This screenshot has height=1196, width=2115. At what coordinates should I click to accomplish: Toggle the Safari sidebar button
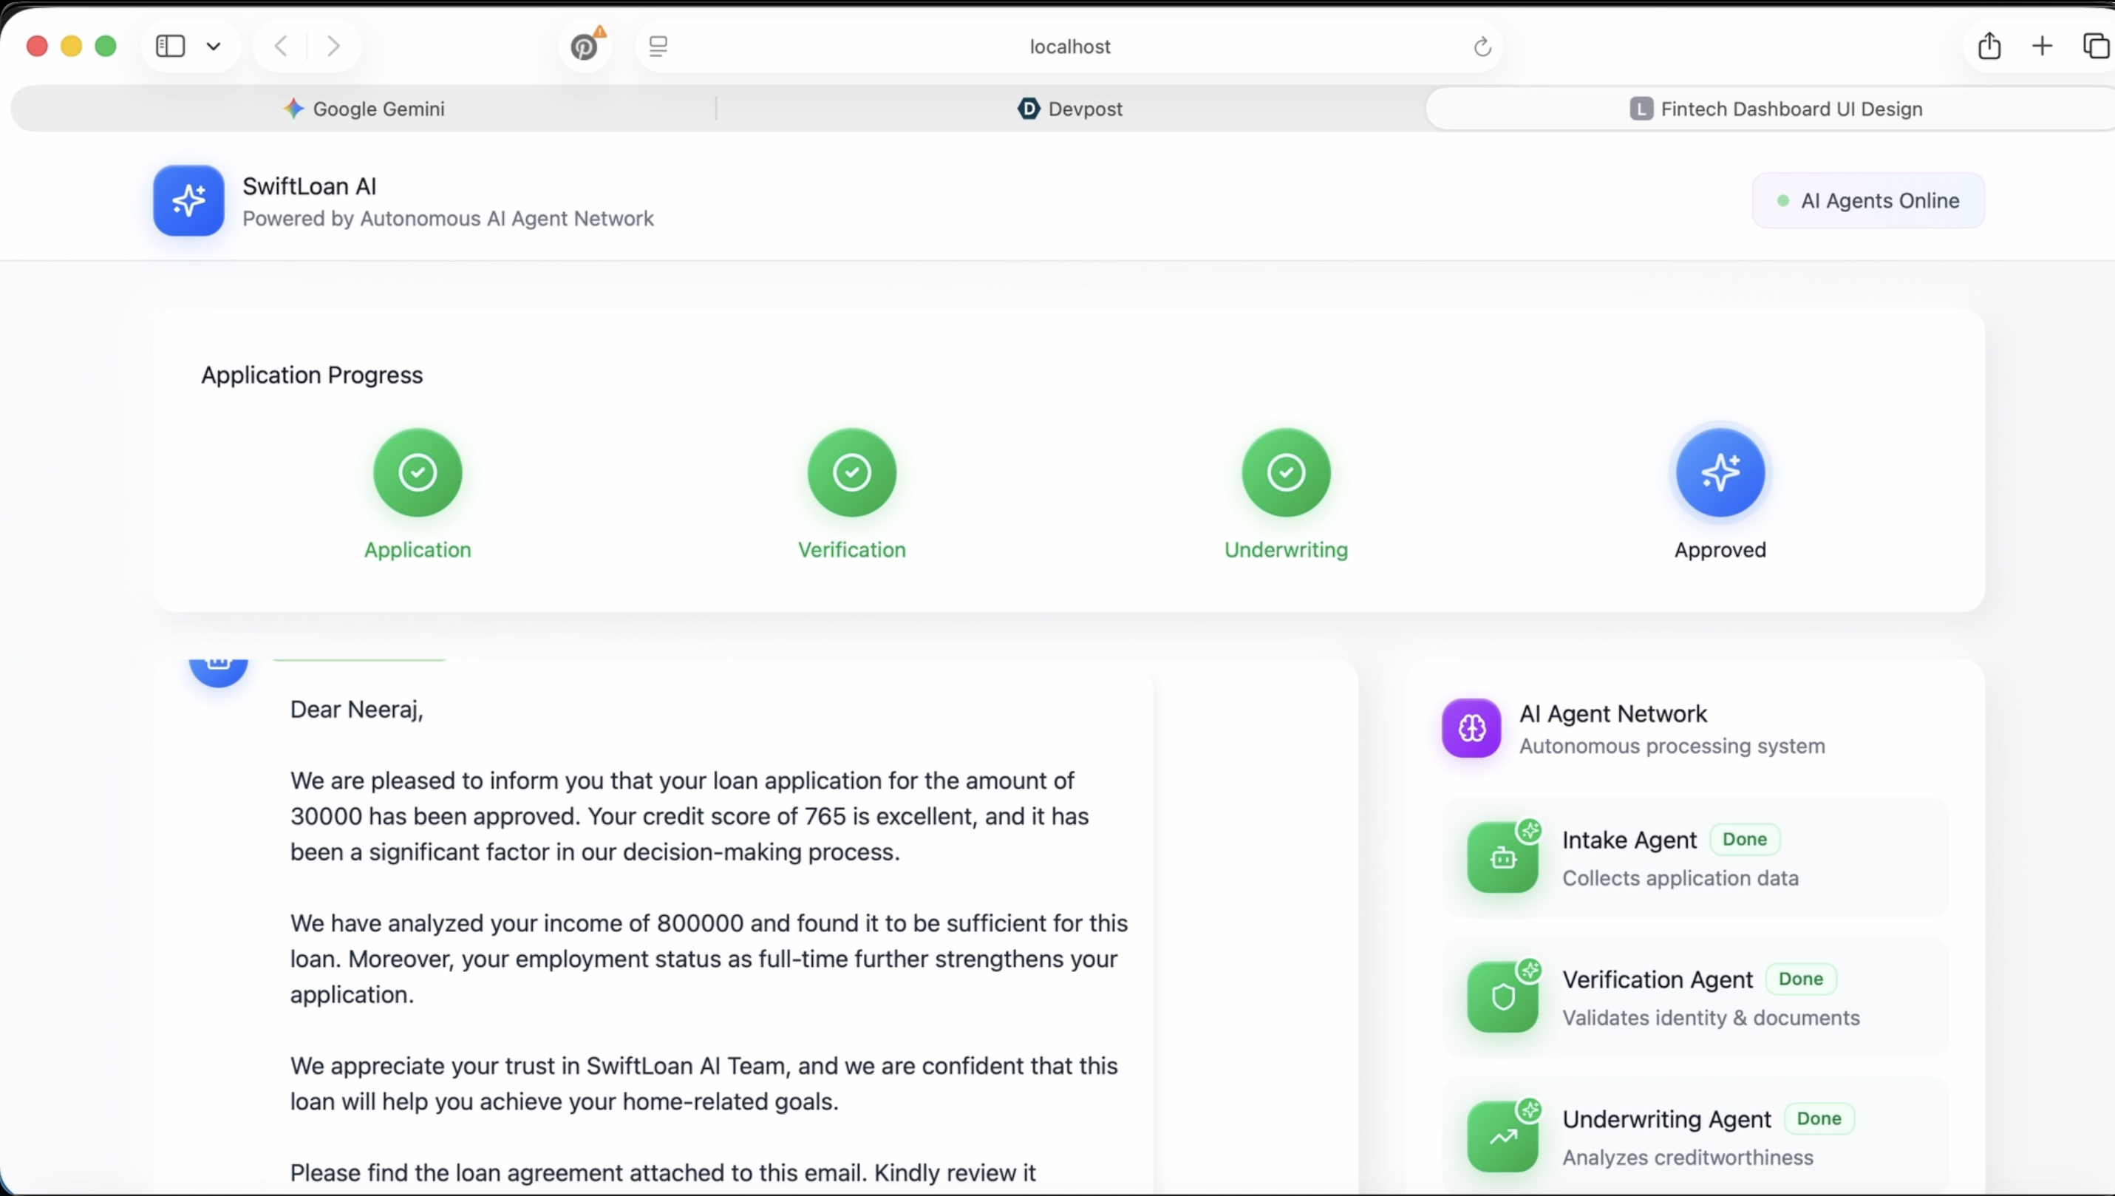coord(170,46)
